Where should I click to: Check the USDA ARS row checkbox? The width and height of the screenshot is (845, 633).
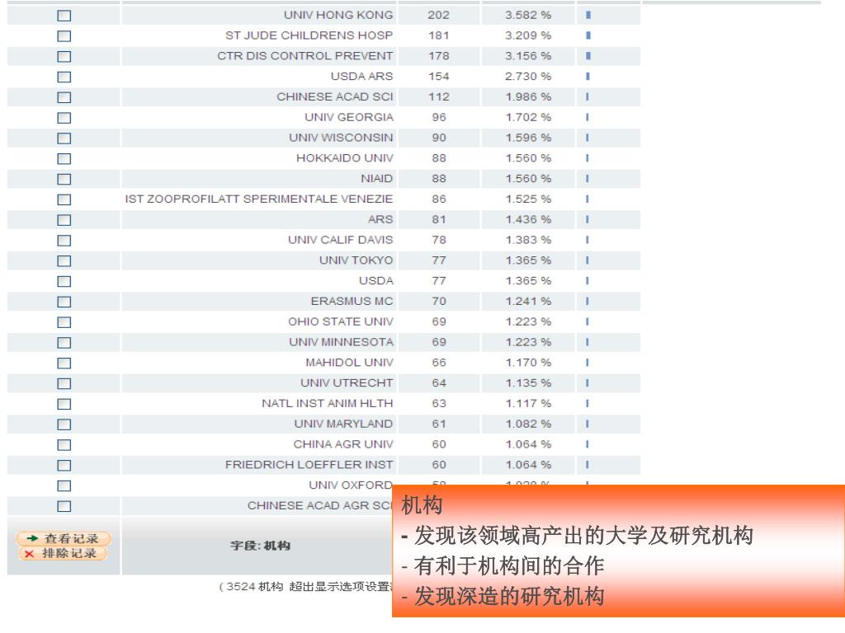[64, 77]
